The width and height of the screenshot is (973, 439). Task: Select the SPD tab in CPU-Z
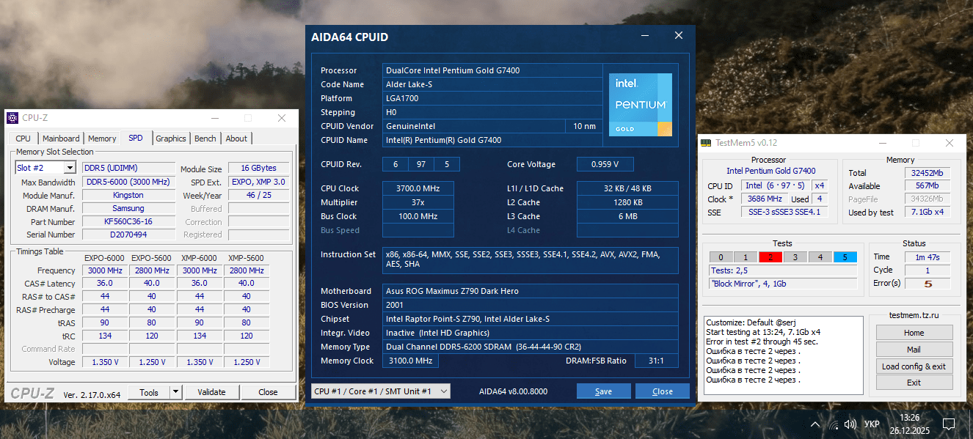pos(136,138)
